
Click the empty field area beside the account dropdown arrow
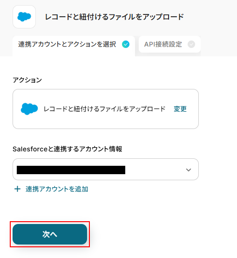[155, 170]
